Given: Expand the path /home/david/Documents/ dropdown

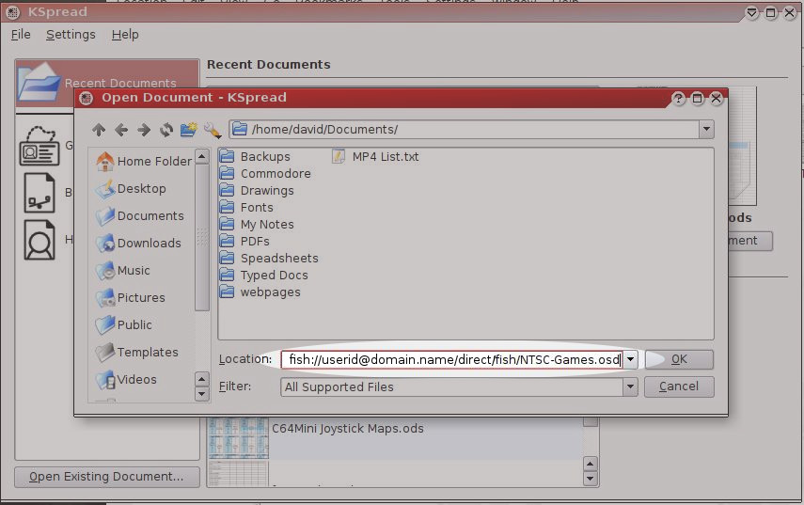Looking at the screenshot, I should (706, 129).
